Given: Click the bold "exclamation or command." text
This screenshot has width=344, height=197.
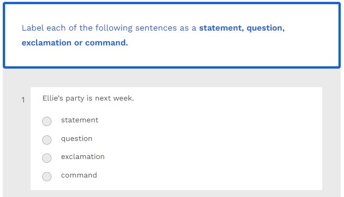Looking at the screenshot, I should [x=75, y=43].
